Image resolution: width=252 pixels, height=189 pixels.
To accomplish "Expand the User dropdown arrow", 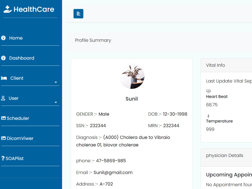I will 56,102.
